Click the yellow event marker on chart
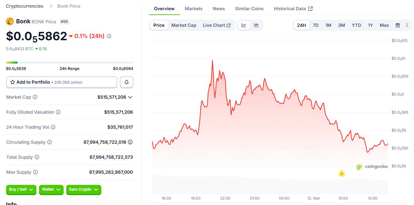This screenshot has width=414, height=205. click(x=341, y=174)
